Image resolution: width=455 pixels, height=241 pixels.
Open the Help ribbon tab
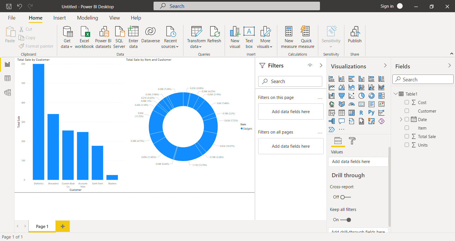point(136,18)
